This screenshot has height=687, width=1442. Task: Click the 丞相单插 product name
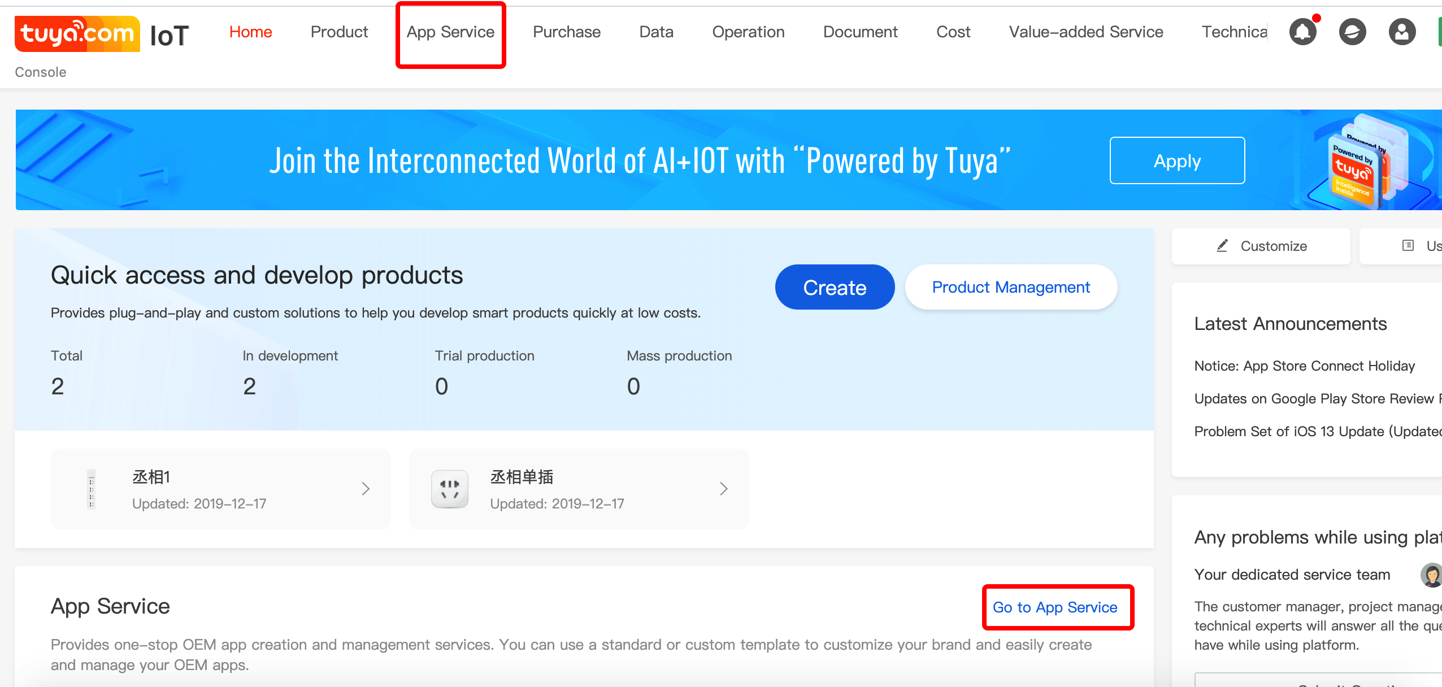pyautogui.click(x=522, y=477)
